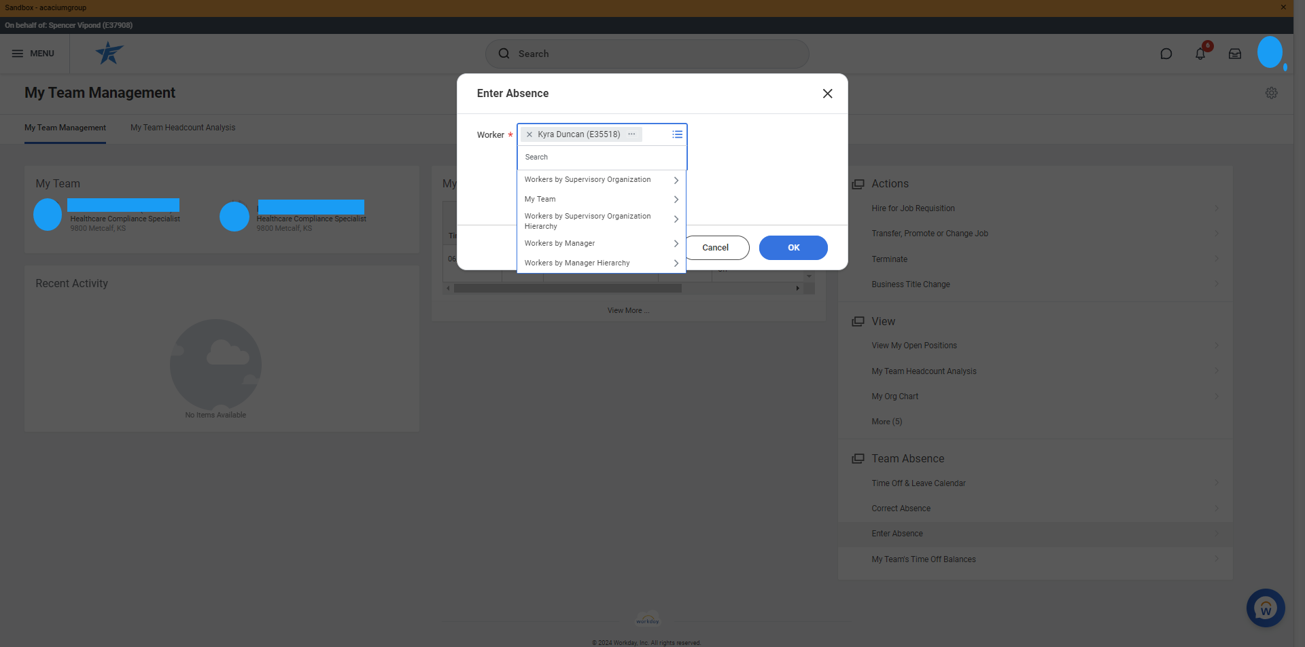Switch to My Team Headcount Analysis tab
The width and height of the screenshot is (1305, 647).
click(x=183, y=128)
